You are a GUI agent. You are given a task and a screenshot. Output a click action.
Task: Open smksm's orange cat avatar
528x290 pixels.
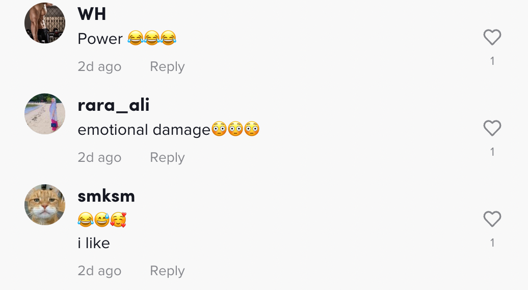click(45, 205)
